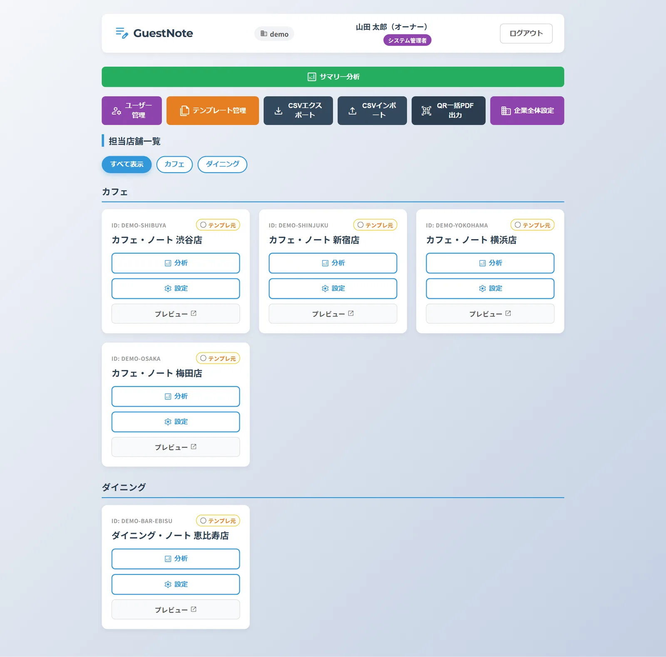
Task: Select the カフェ filter chip
Action: pyautogui.click(x=174, y=164)
